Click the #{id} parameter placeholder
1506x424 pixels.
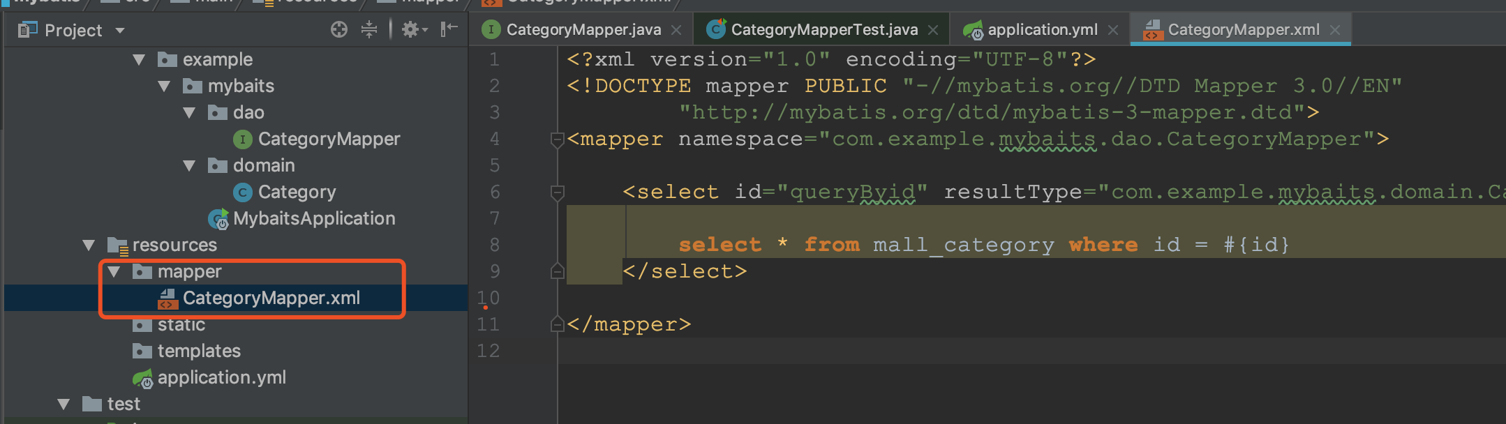coord(1257,245)
